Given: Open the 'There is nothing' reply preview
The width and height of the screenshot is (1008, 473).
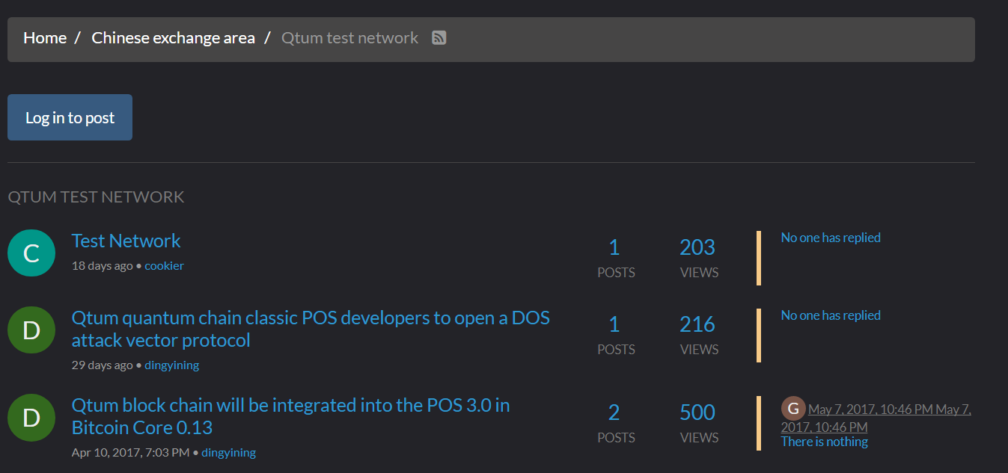Looking at the screenshot, I should point(824,442).
